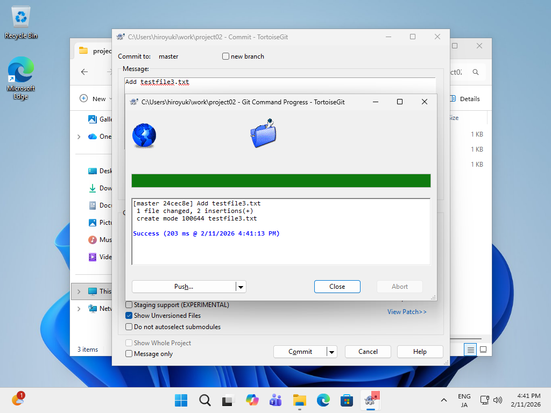Switch Explorer to details view layout icon
Screen dimensions: 551x413
tap(470, 350)
